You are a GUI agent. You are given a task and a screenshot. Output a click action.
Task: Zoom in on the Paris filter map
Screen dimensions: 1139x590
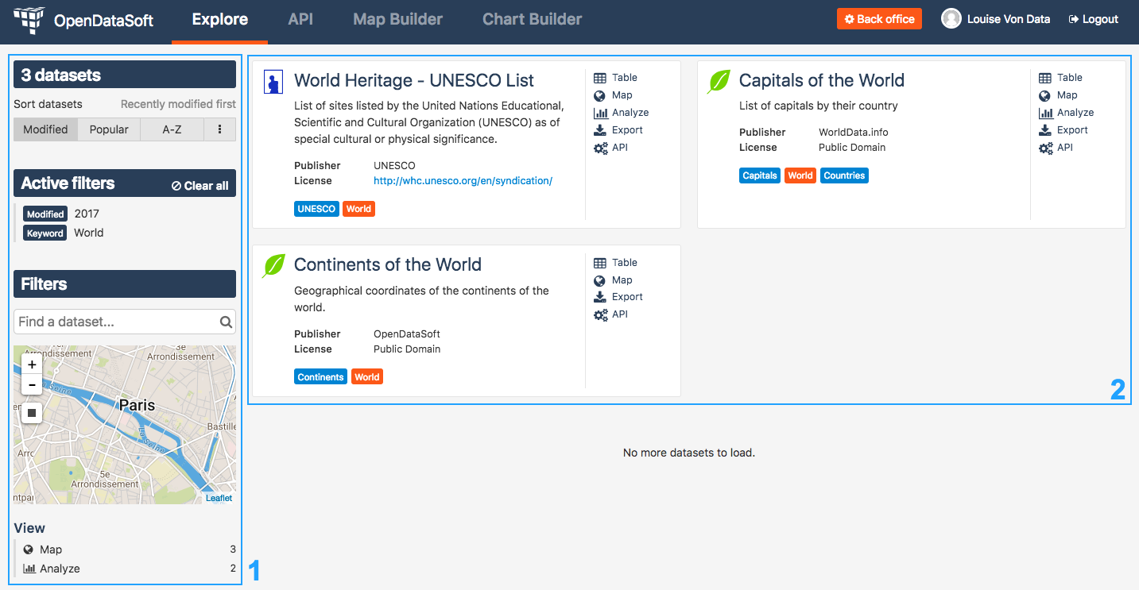(32, 364)
